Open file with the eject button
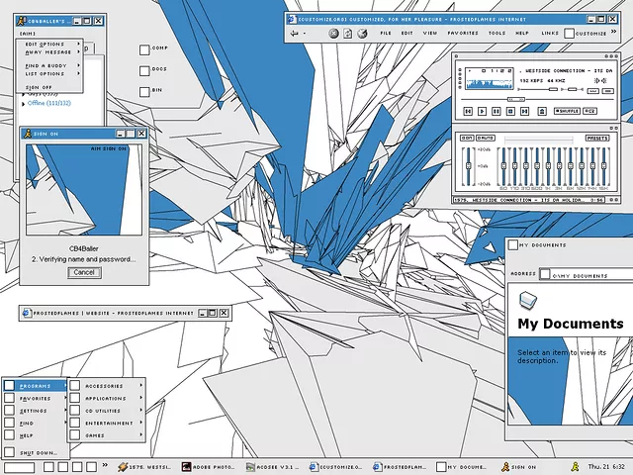 [542, 111]
